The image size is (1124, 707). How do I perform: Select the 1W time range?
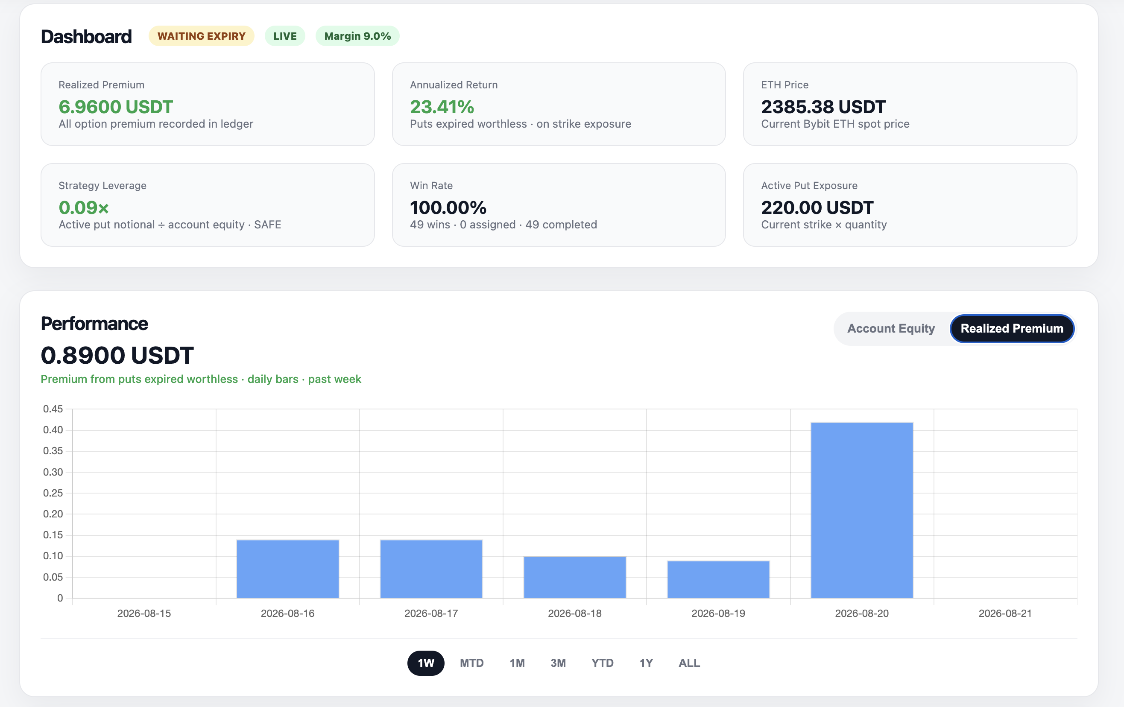(x=426, y=663)
